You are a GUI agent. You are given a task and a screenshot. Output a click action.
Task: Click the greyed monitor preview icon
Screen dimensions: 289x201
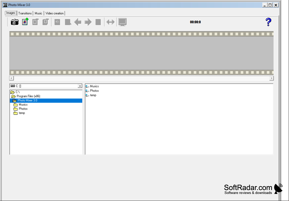click(x=122, y=22)
